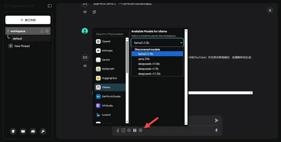Open the Discord icon in the sidebar footer
The width and height of the screenshot is (281, 142).
click(x=33, y=131)
